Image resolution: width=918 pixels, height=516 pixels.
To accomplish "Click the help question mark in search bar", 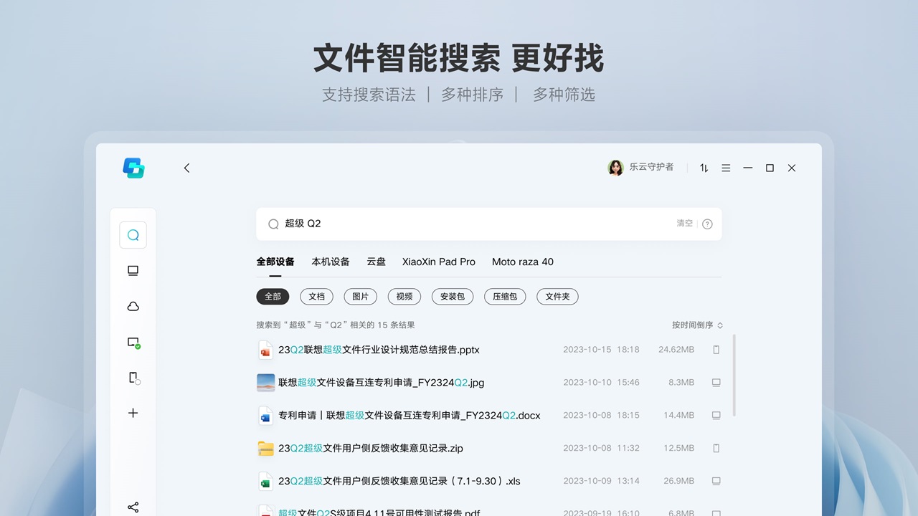I will pyautogui.click(x=707, y=224).
